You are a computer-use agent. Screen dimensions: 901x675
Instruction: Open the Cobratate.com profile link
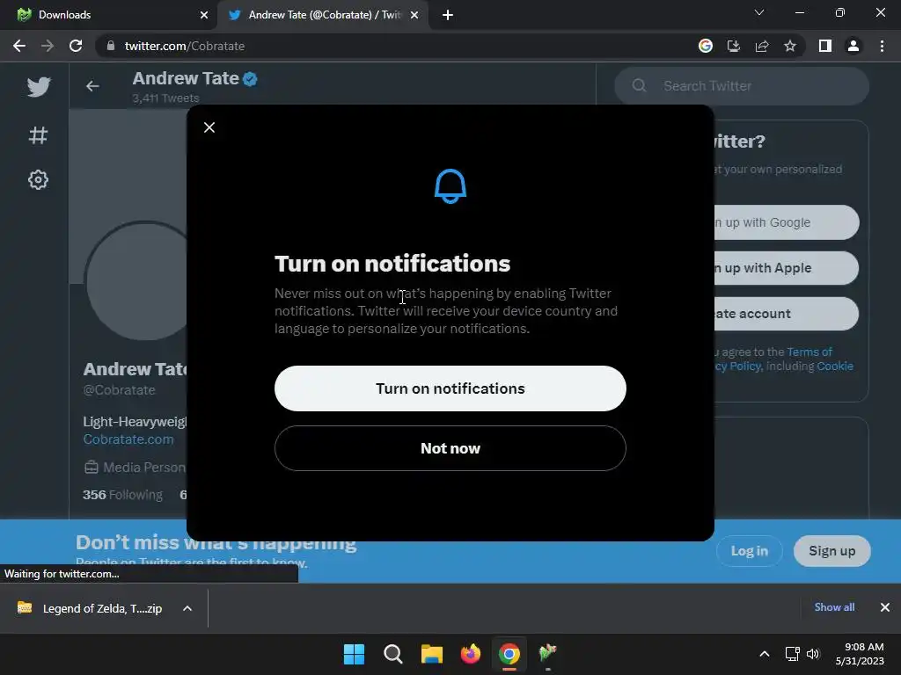pyautogui.click(x=128, y=439)
